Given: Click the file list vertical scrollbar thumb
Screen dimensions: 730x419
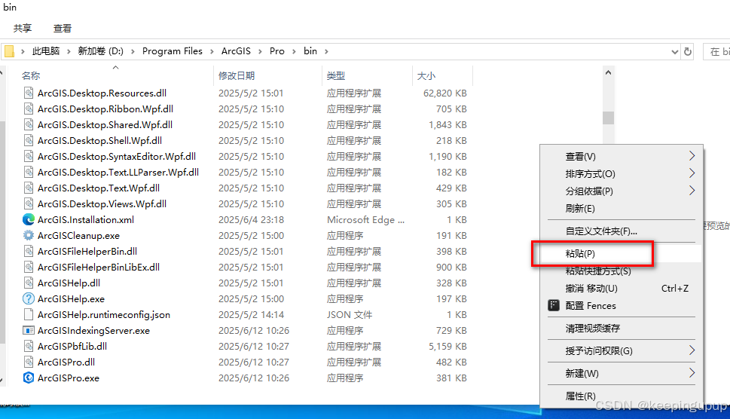Looking at the screenshot, I should click(x=608, y=118).
